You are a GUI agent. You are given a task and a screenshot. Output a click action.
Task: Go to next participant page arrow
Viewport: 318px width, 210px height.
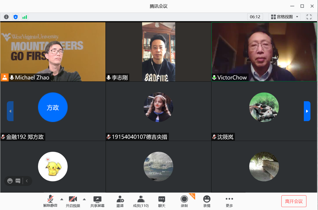(307, 111)
